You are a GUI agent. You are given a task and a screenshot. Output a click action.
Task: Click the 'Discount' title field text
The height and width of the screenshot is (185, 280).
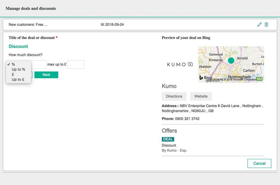click(x=18, y=46)
